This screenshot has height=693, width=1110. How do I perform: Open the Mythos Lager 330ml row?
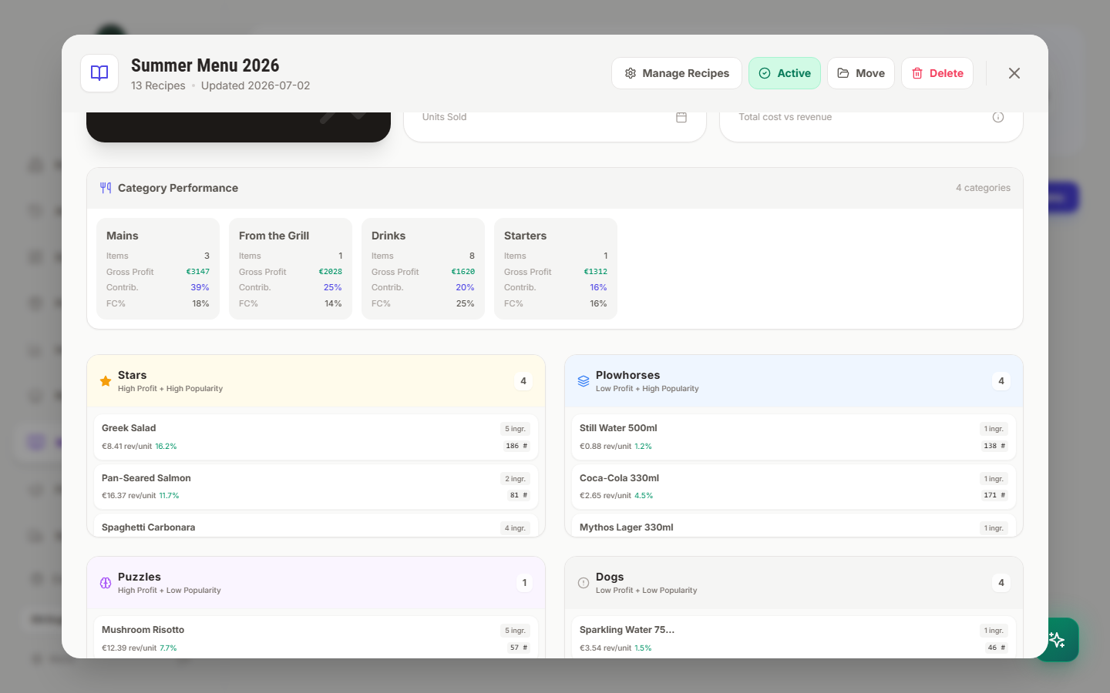794,527
